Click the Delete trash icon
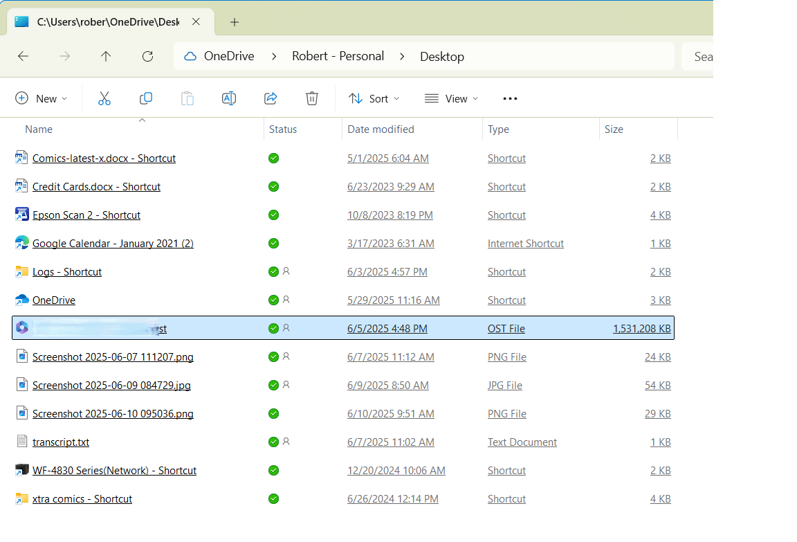The height and width of the screenshot is (542, 797). 312,98
